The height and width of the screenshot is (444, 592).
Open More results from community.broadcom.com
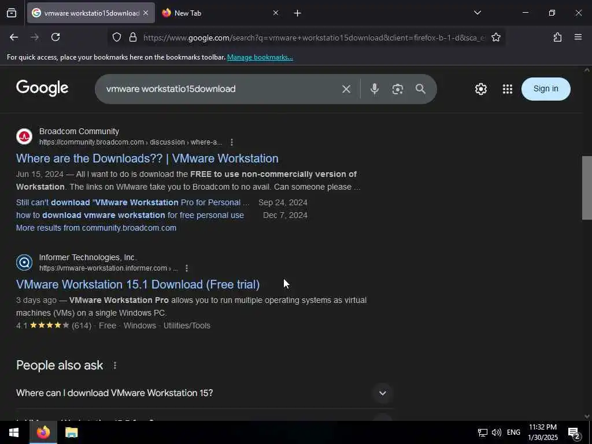coord(96,228)
